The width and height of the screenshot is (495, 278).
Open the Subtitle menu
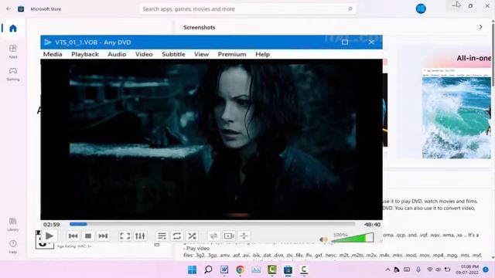(173, 54)
